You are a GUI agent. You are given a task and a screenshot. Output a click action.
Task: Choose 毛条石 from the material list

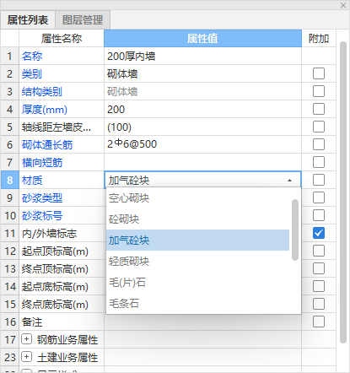click(197, 303)
